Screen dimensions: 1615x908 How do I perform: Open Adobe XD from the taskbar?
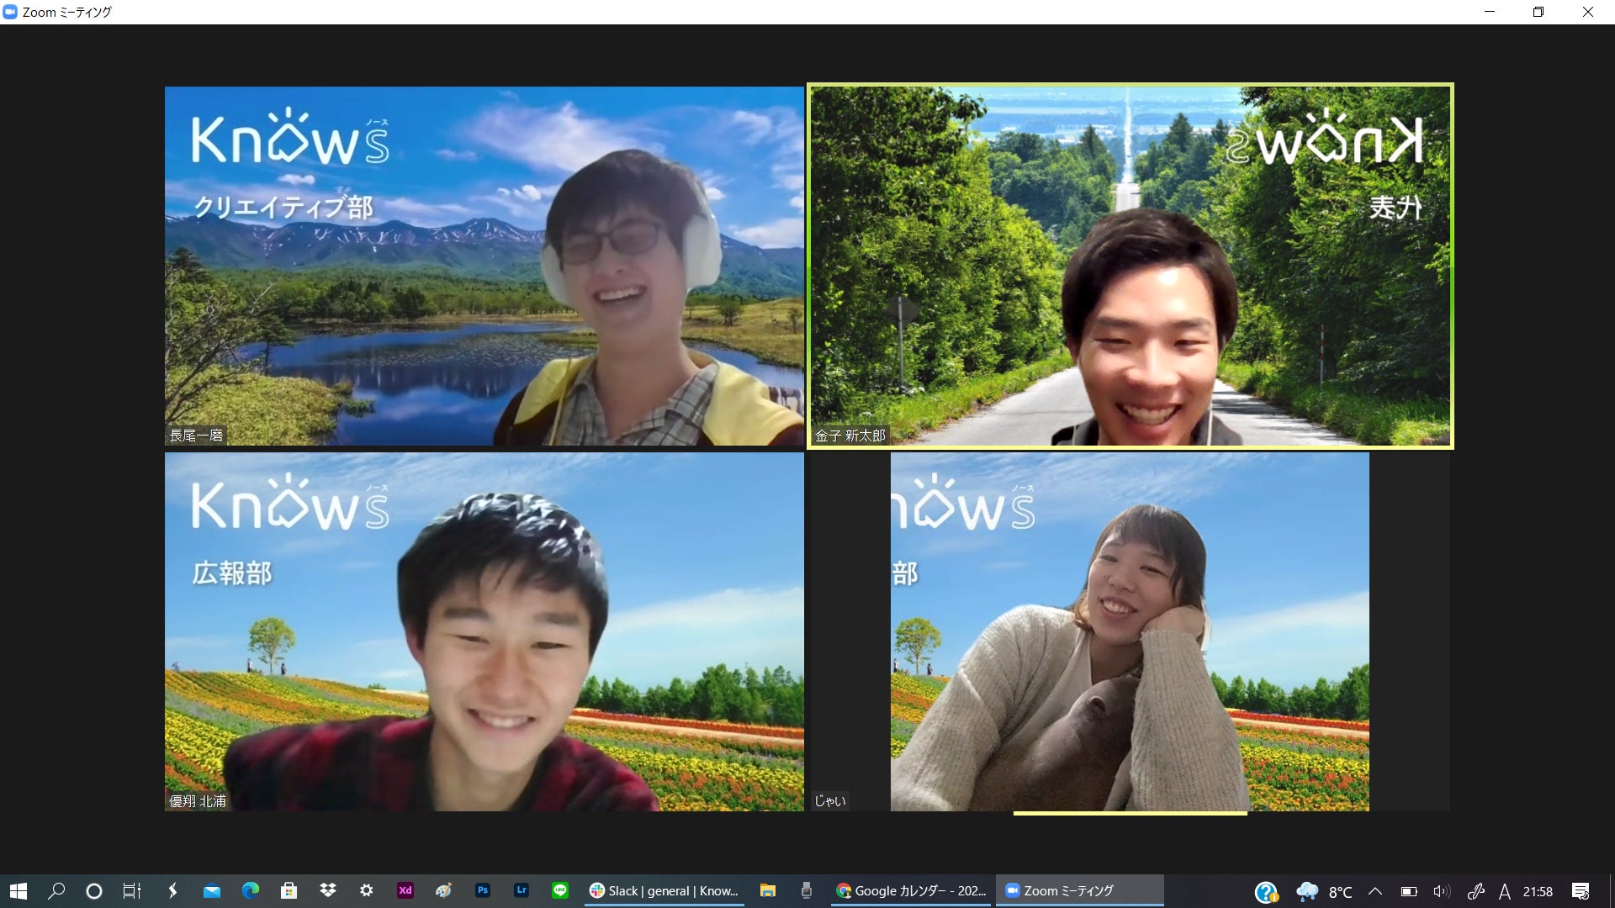click(405, 890)
